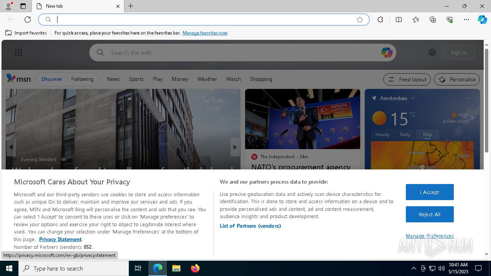
Task: Open the Copilot sidebar icon
Action: point(482,20)
